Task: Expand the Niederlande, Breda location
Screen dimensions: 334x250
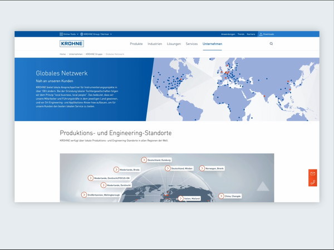Action: coord(127,169)
